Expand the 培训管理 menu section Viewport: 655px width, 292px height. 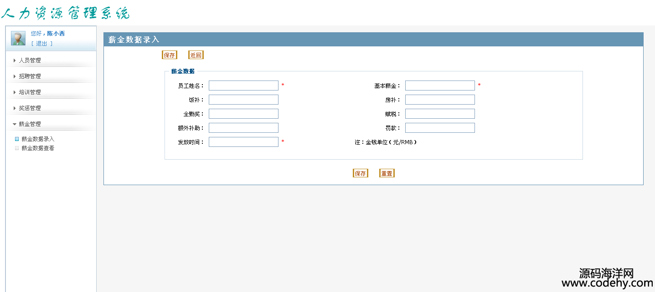point(30,92)
